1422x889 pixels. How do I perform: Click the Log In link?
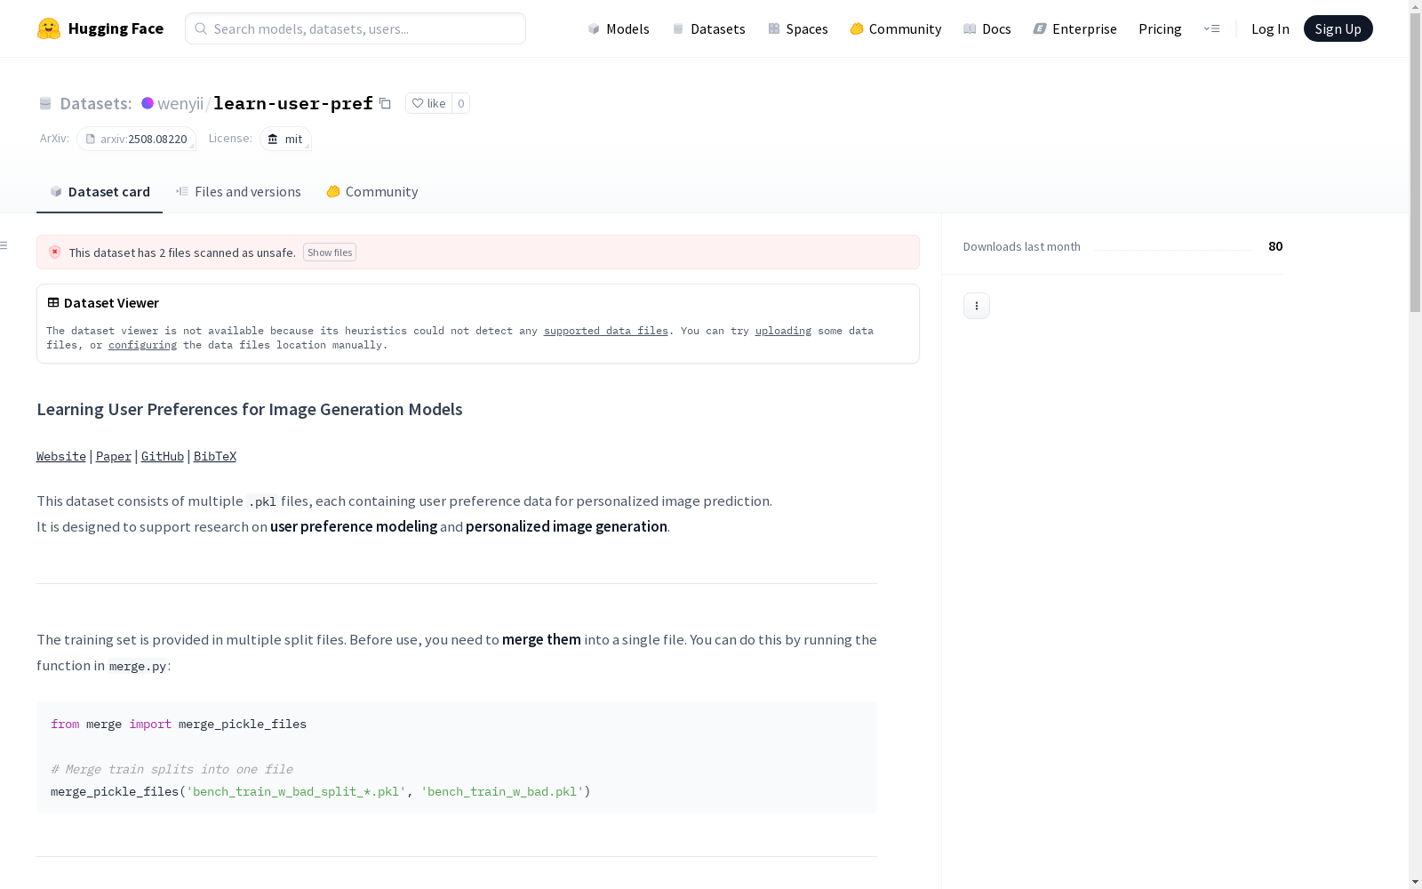pos(1270,28)
